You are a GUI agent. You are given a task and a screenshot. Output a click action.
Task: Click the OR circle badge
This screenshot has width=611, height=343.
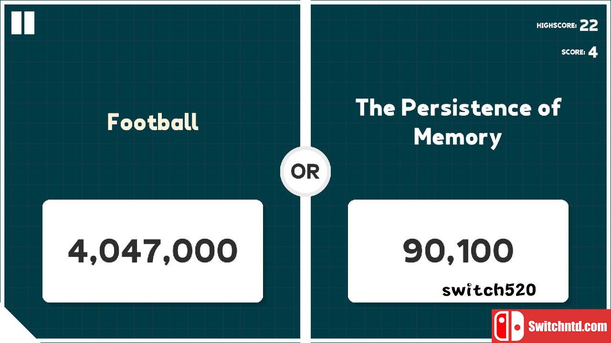[x=305, y=171]
